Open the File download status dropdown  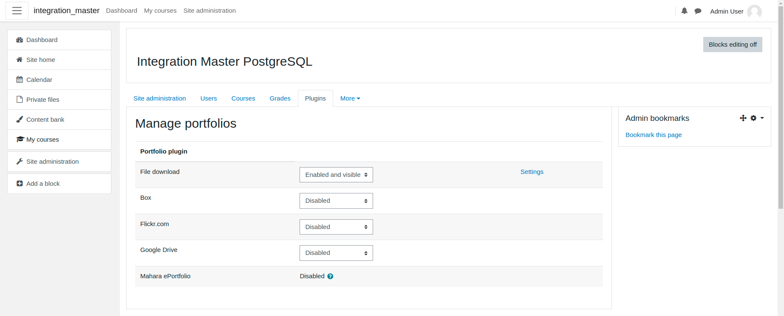tap(336, 175)
